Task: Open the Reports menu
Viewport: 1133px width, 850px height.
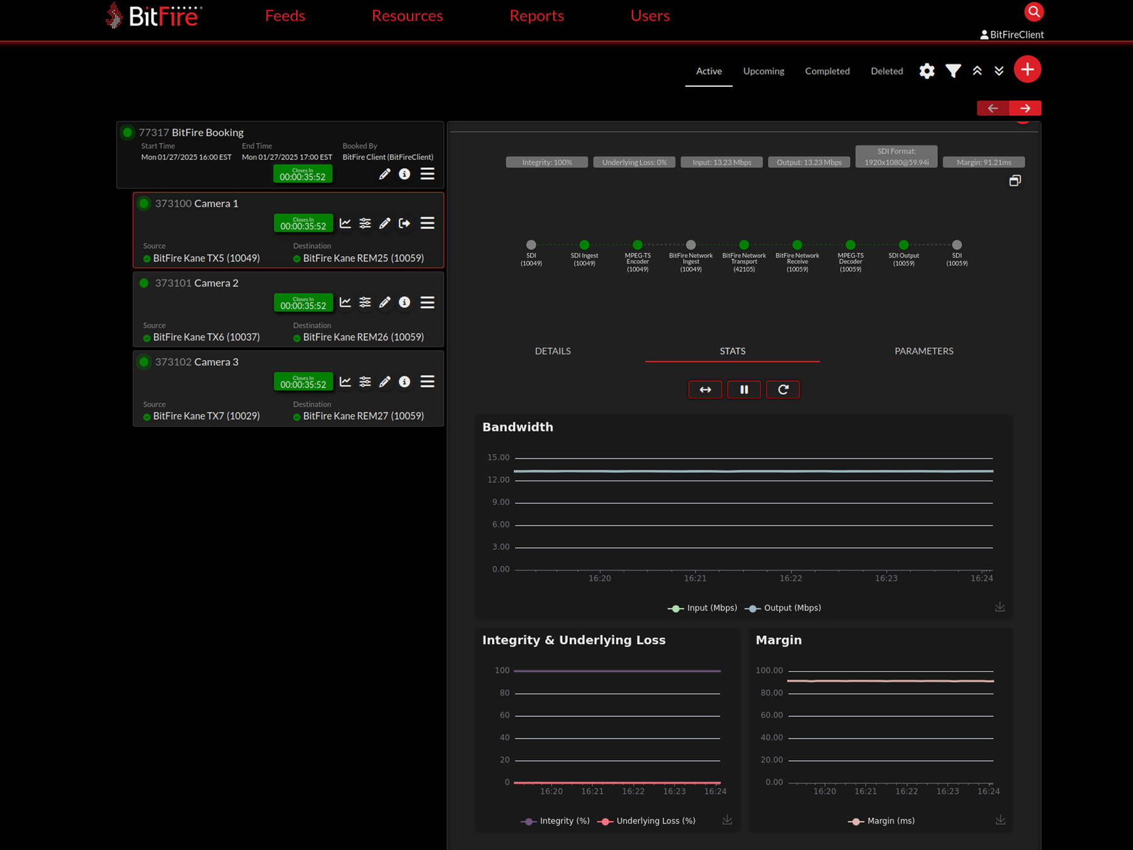Action: coord(536,15)
